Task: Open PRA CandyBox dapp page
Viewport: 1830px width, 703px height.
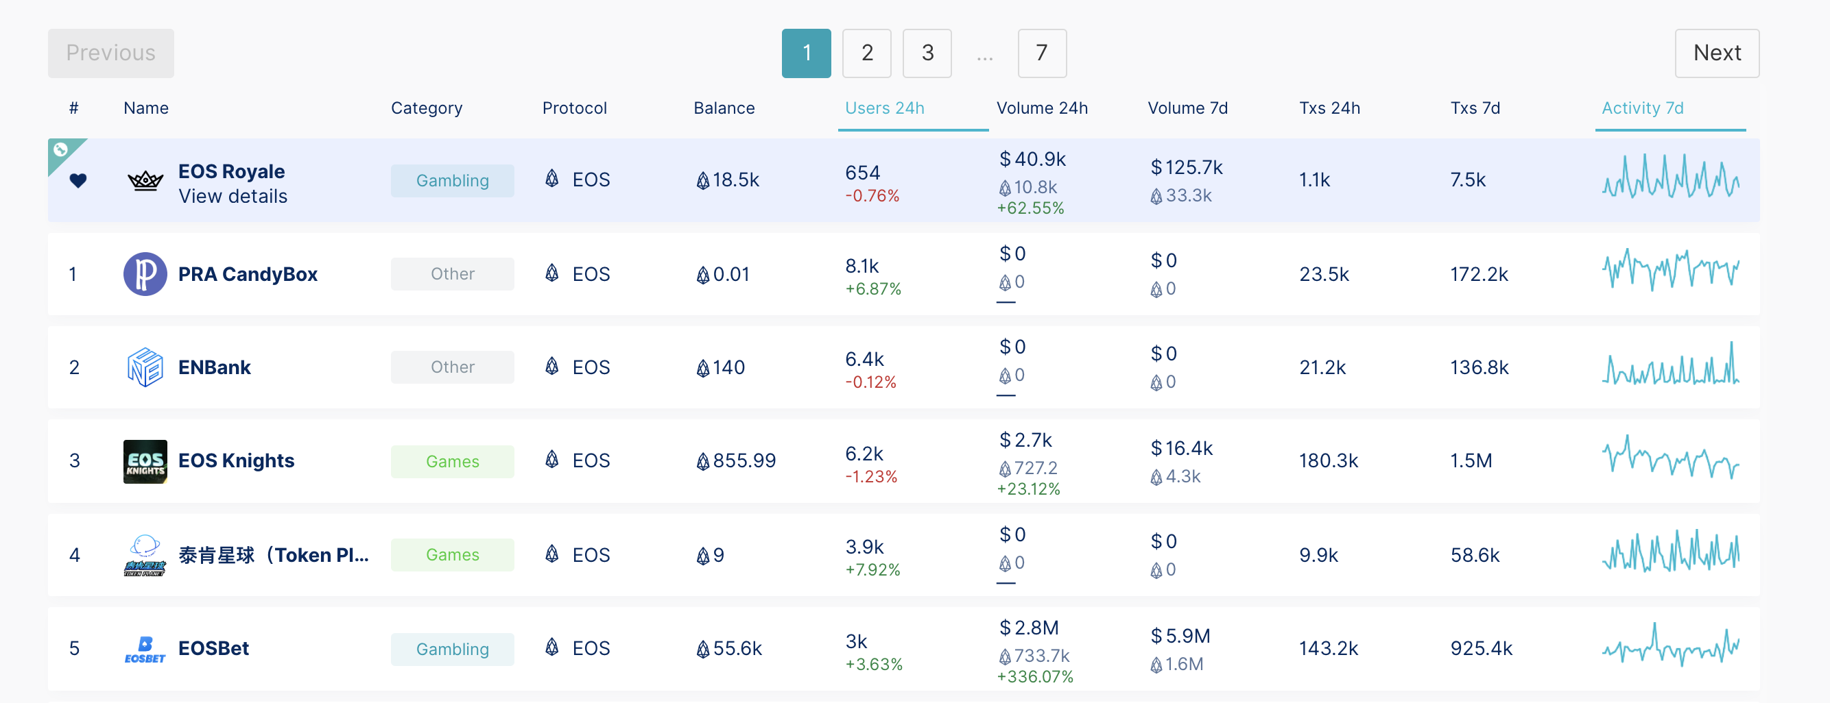Action: point(247,274)
